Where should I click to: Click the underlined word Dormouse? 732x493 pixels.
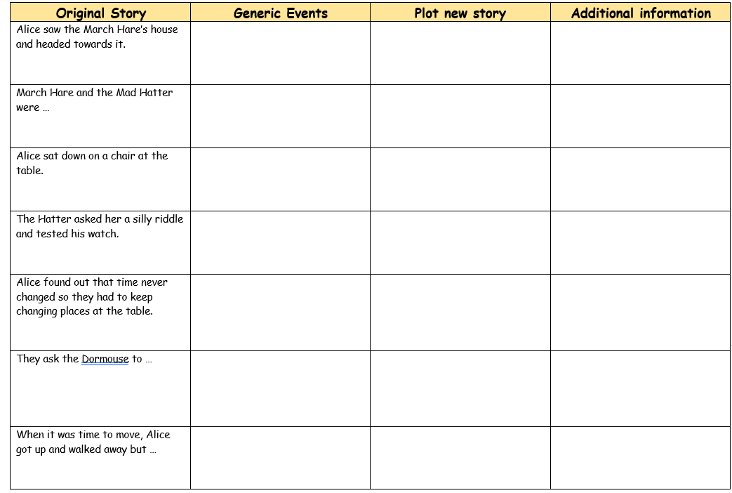pos(105,359)
